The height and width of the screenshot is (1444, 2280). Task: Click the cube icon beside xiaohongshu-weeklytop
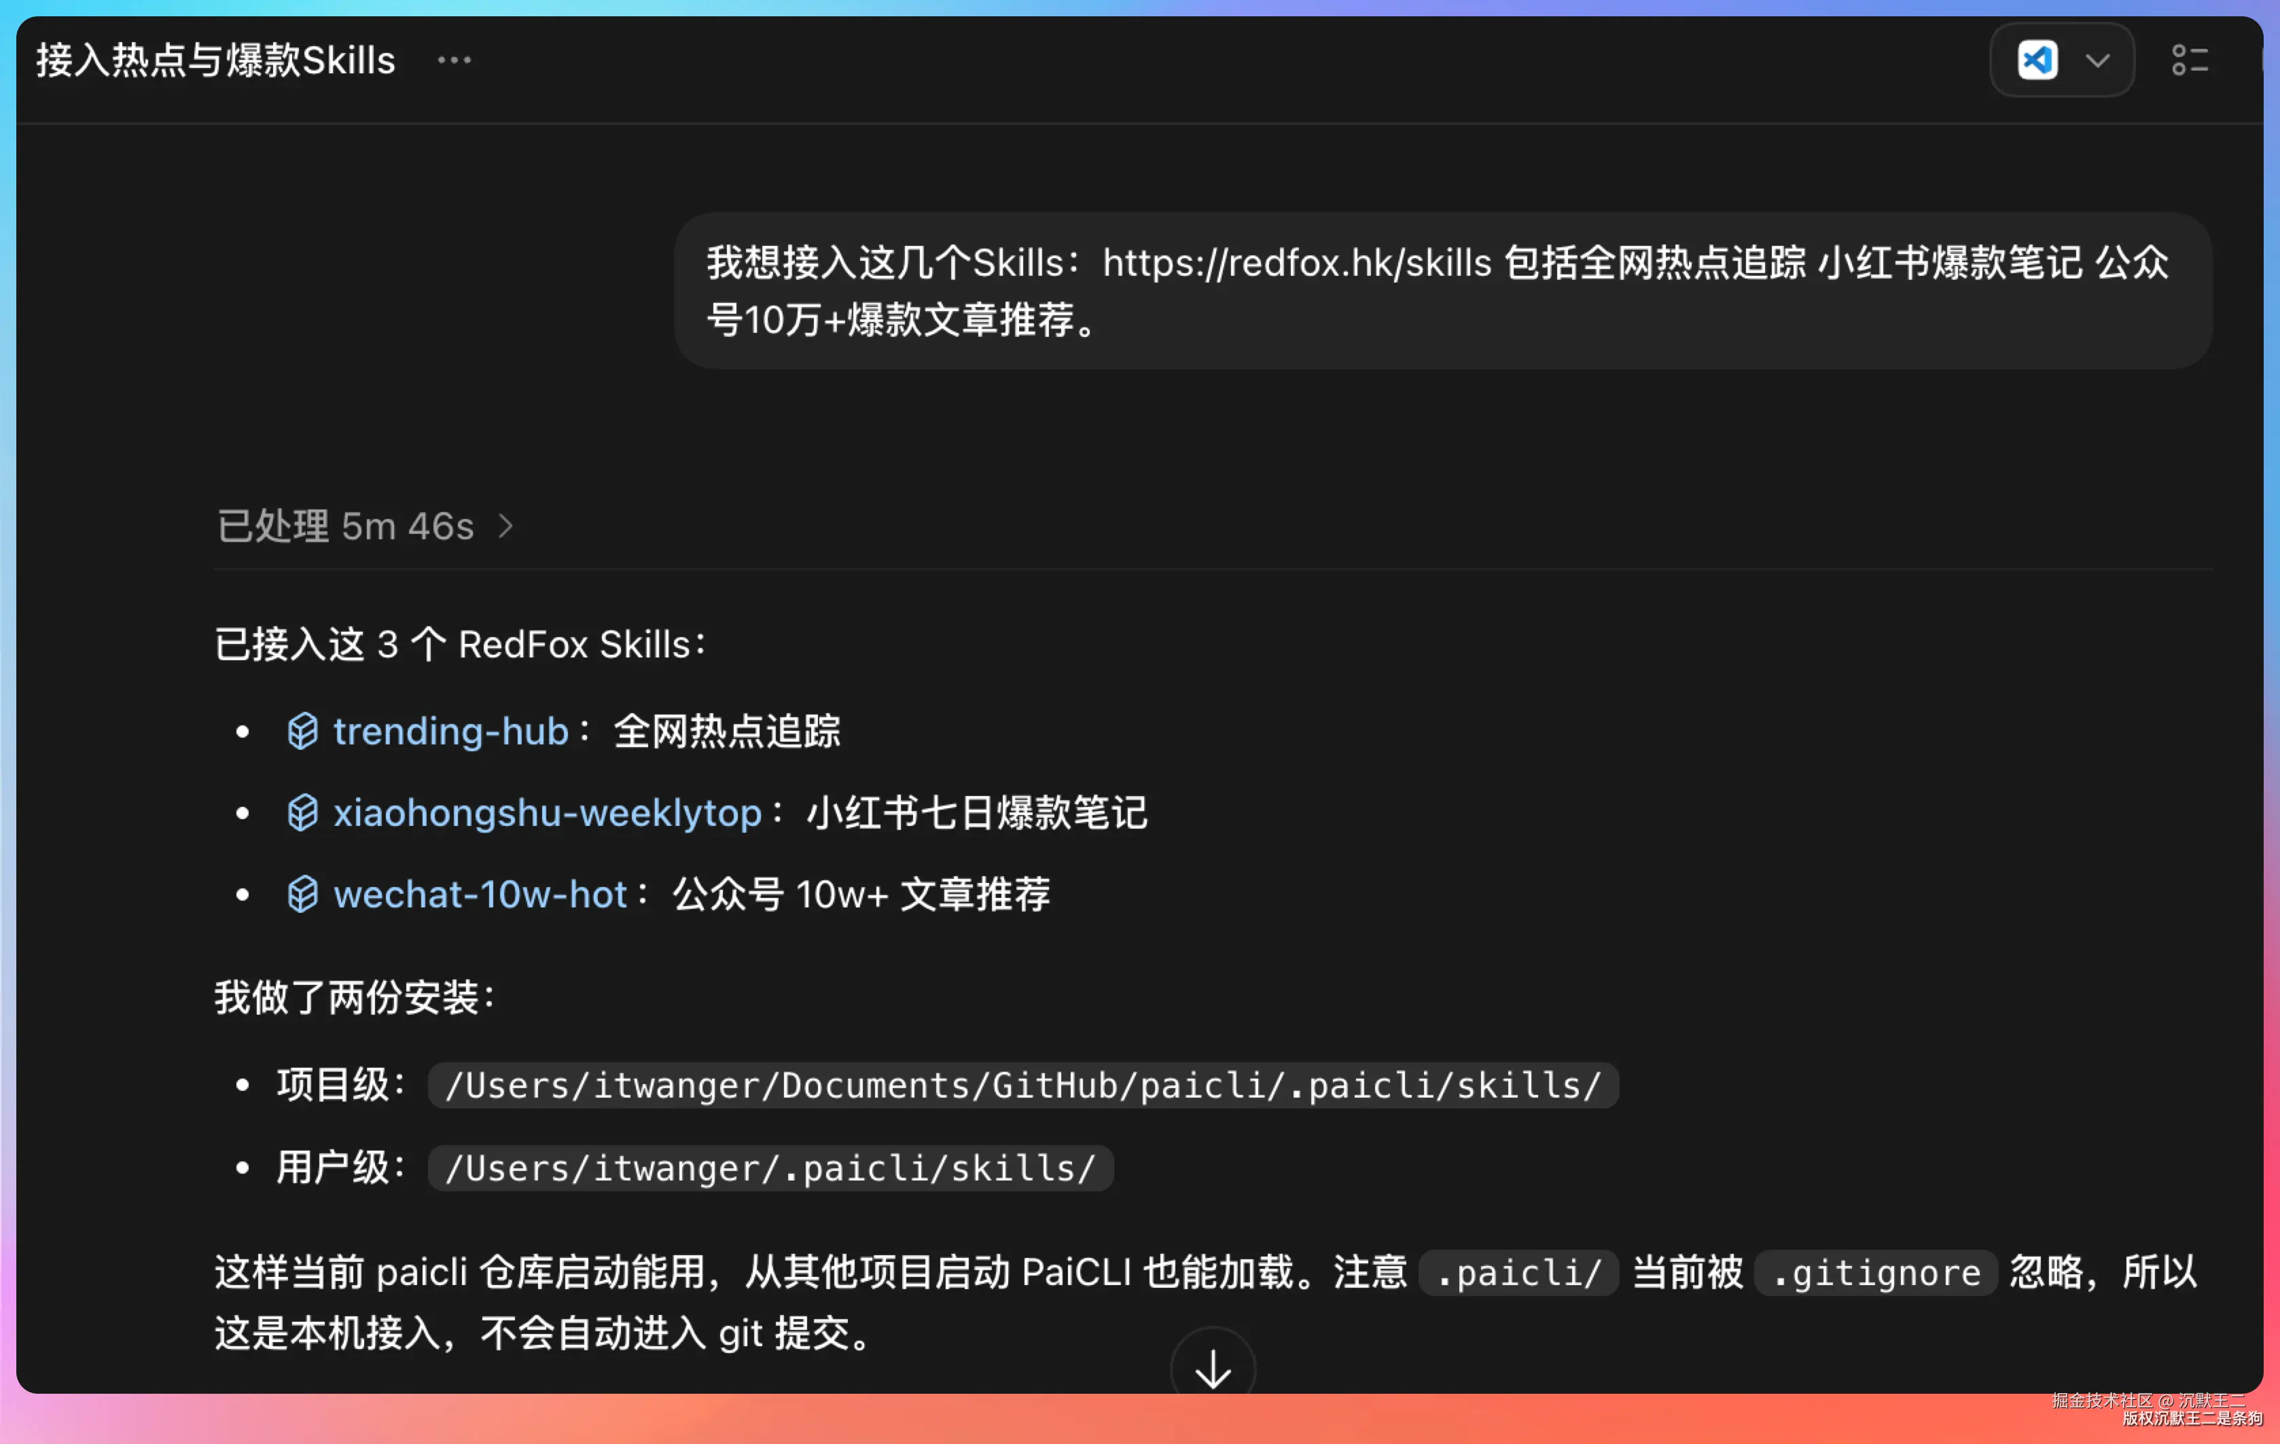302,812
